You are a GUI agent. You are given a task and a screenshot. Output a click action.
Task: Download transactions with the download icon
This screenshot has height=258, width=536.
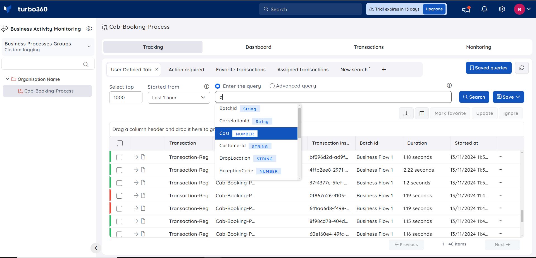coord(406,113)
